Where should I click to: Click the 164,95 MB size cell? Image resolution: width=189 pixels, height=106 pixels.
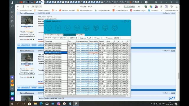click(102, 46)
